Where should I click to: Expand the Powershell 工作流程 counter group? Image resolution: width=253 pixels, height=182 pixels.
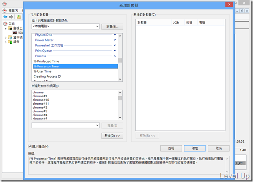[x=115, y=45]
